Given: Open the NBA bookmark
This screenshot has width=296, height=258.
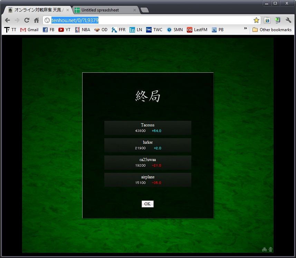Looking at the screenshot, I should coord(83,30).
